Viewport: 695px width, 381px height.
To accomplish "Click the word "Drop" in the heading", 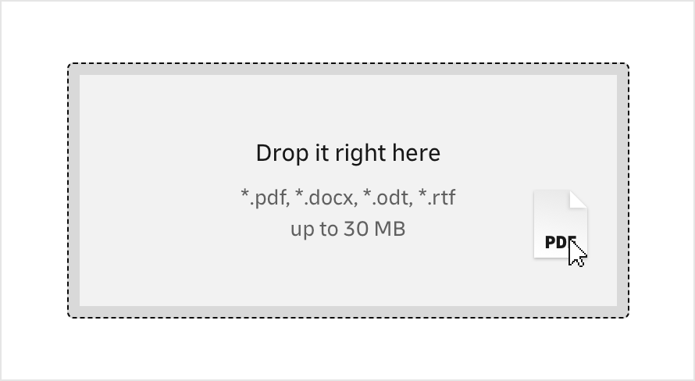I will 275,153.
